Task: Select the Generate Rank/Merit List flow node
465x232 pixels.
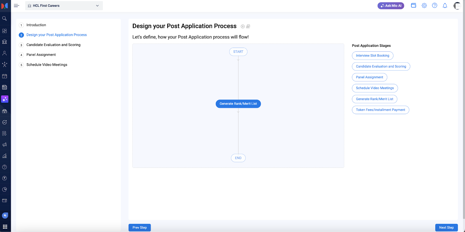Action: pos(238,104)
